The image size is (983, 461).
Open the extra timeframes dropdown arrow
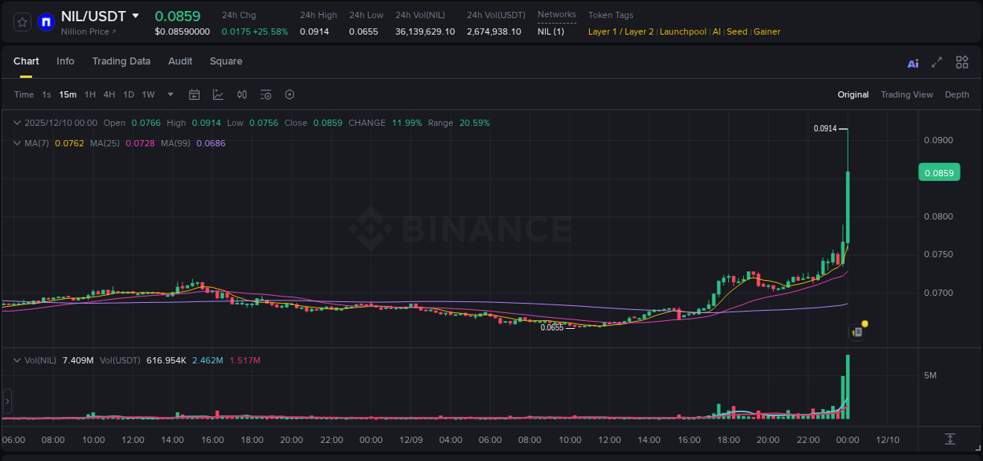(168, 94)
